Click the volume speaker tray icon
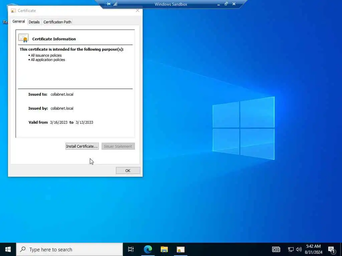Screen dimensions: 342x256 [x=299, y=249]
